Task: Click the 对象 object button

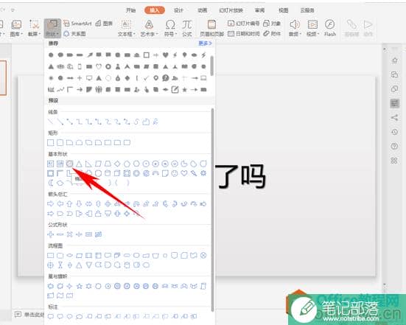Action: tap(272, 24)
